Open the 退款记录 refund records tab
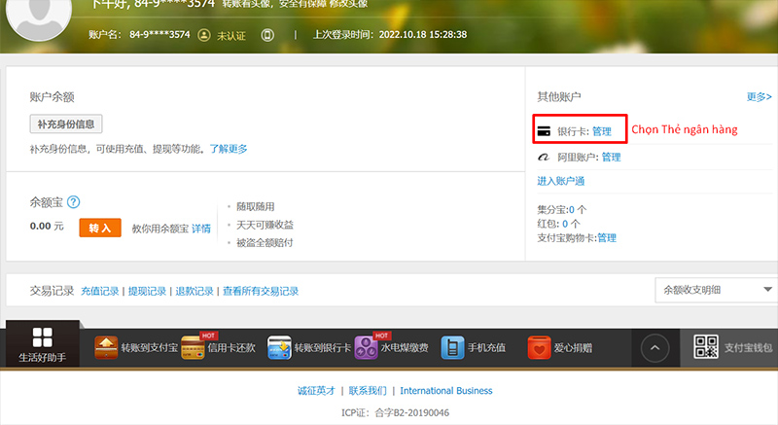Screen dimensions: 778x425 click(194, 291)
